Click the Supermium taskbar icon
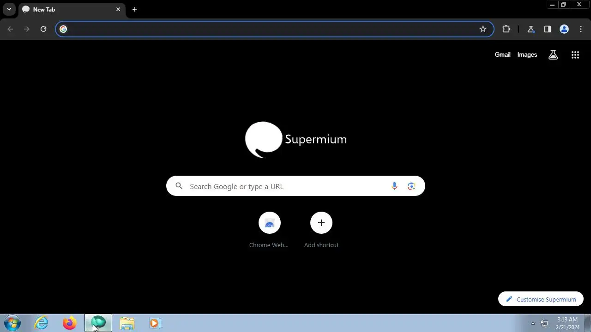 [98, 323]
